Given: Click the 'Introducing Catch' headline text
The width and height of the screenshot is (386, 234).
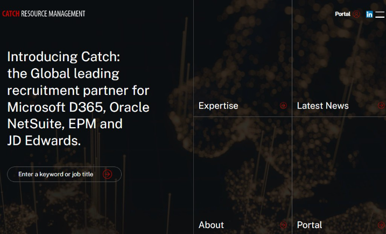Looking at the screenshot, I should (x=78, y=98).
